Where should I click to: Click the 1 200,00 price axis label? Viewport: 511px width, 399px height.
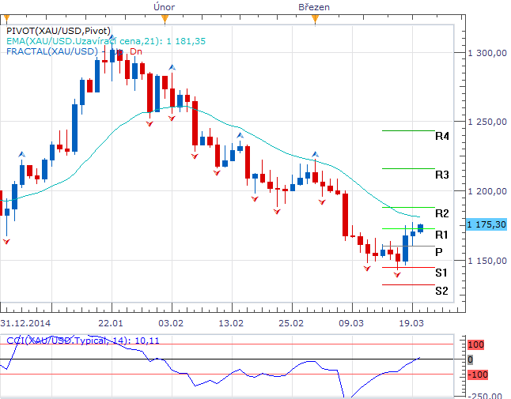tap(487, 191)
